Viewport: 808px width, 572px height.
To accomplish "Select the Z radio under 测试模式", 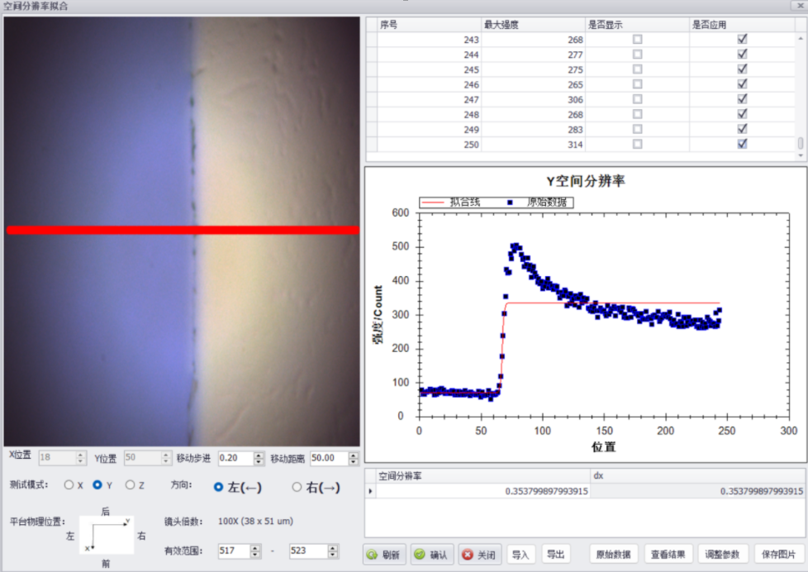I will (x=132, y=484).
